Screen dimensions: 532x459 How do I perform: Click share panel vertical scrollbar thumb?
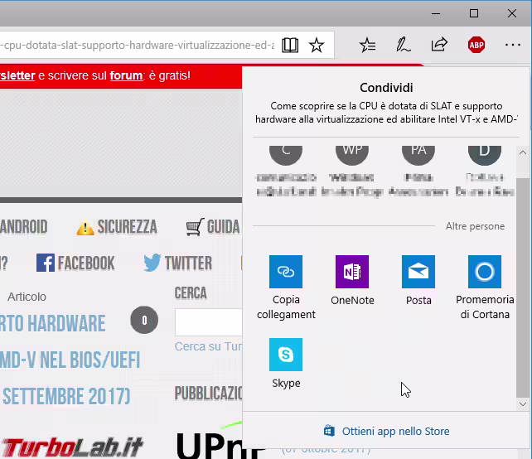point(523,287)
